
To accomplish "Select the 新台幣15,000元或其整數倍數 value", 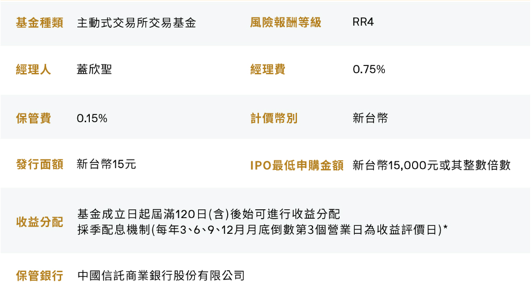I will pos(431,165).
